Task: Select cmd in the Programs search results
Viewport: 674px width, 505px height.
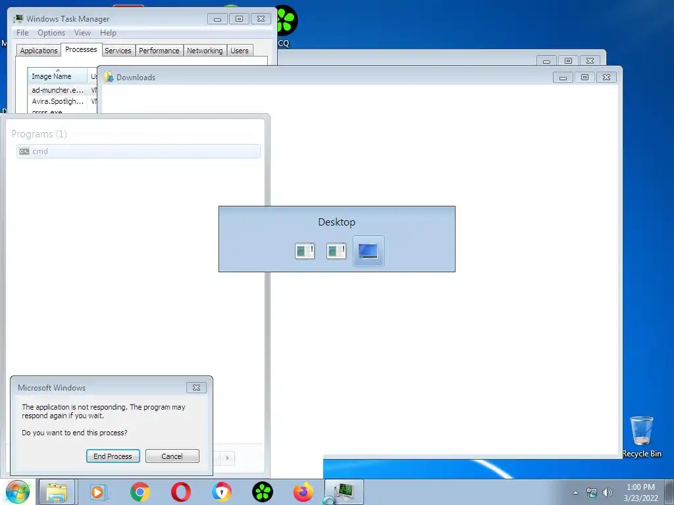Action: pos(138,151)
